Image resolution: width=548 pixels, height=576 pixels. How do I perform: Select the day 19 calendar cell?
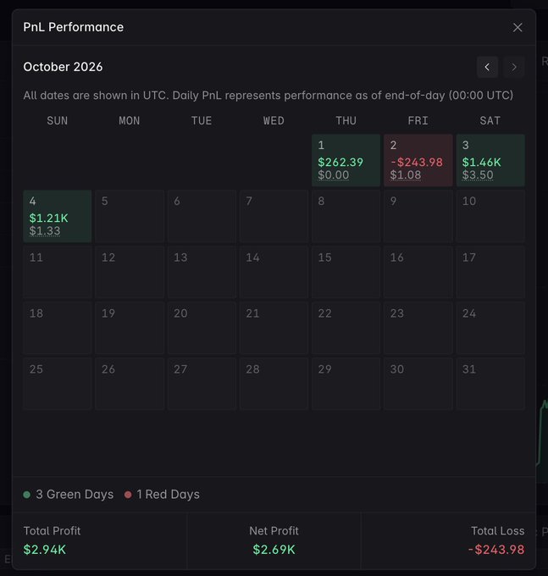point(130,328)
